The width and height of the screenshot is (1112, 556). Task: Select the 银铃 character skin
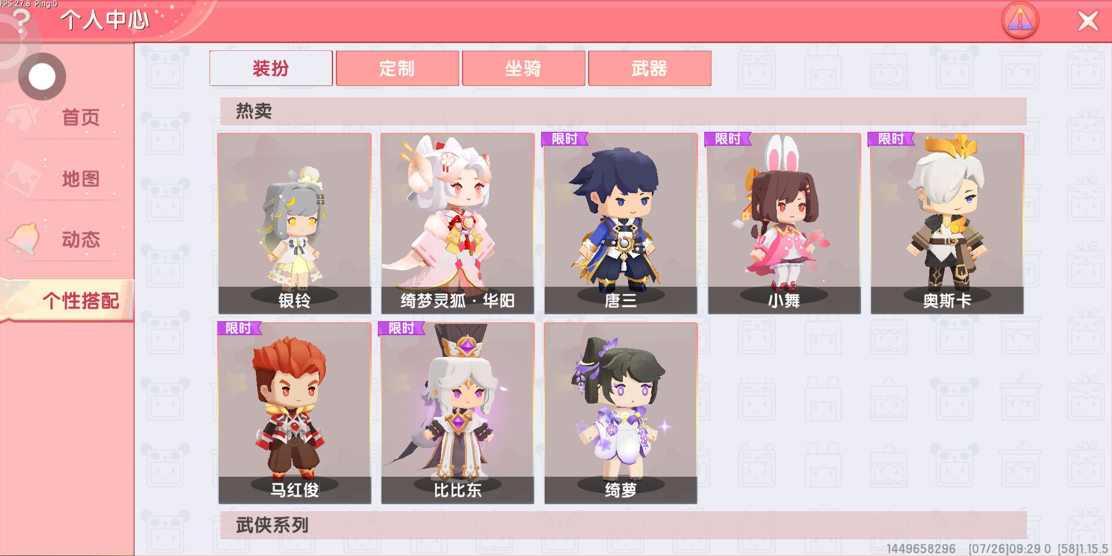294,223
